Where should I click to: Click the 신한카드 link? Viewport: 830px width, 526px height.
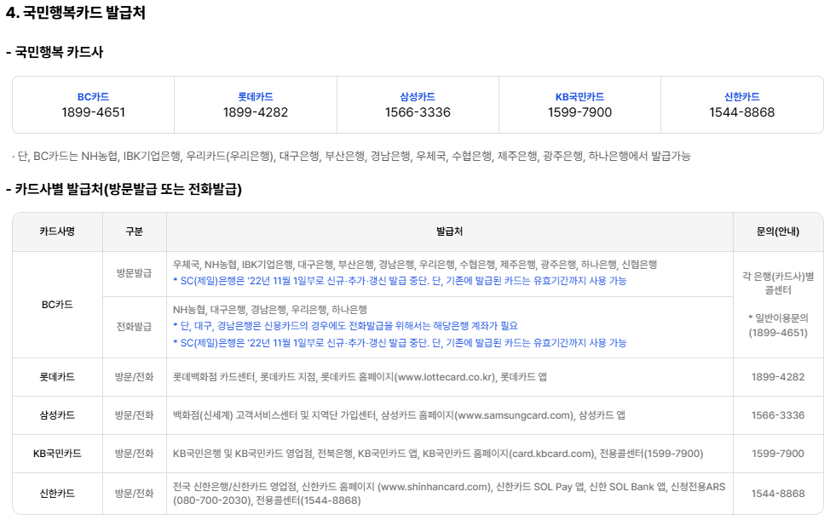[743, 96]
